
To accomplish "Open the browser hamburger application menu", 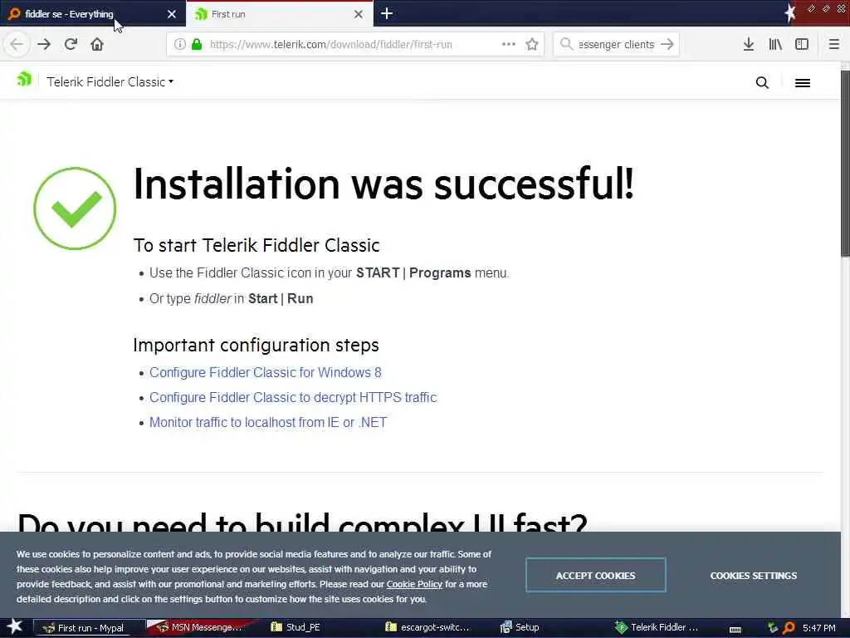I will point(833,45).
